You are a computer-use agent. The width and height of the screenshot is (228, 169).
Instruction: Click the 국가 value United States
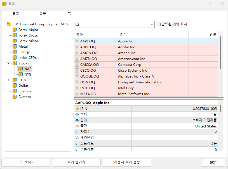click(x=206, y=126)
